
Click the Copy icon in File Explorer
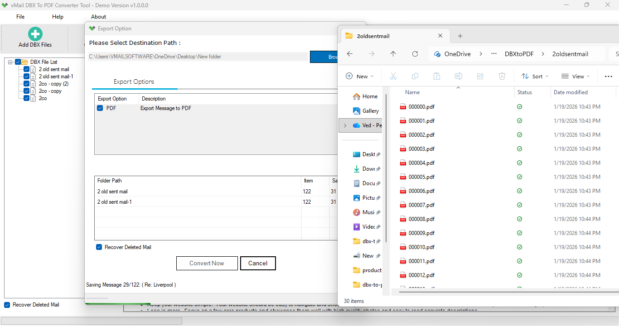click(415, 76)
